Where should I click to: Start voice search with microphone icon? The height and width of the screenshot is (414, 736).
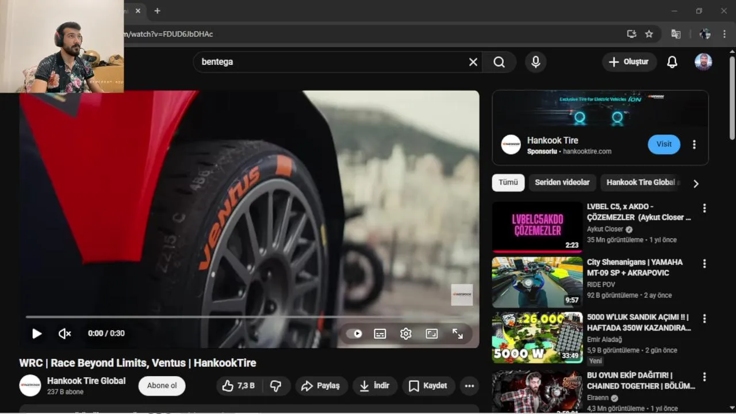coord(536,62)
